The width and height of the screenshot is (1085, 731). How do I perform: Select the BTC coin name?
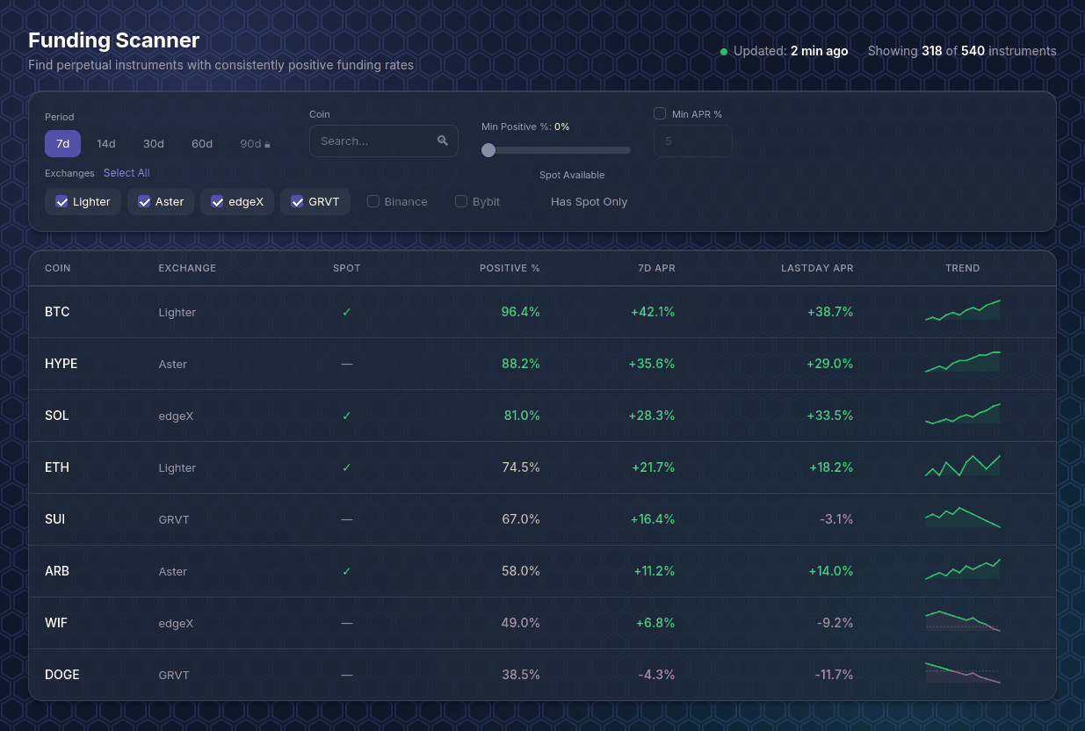57,312
